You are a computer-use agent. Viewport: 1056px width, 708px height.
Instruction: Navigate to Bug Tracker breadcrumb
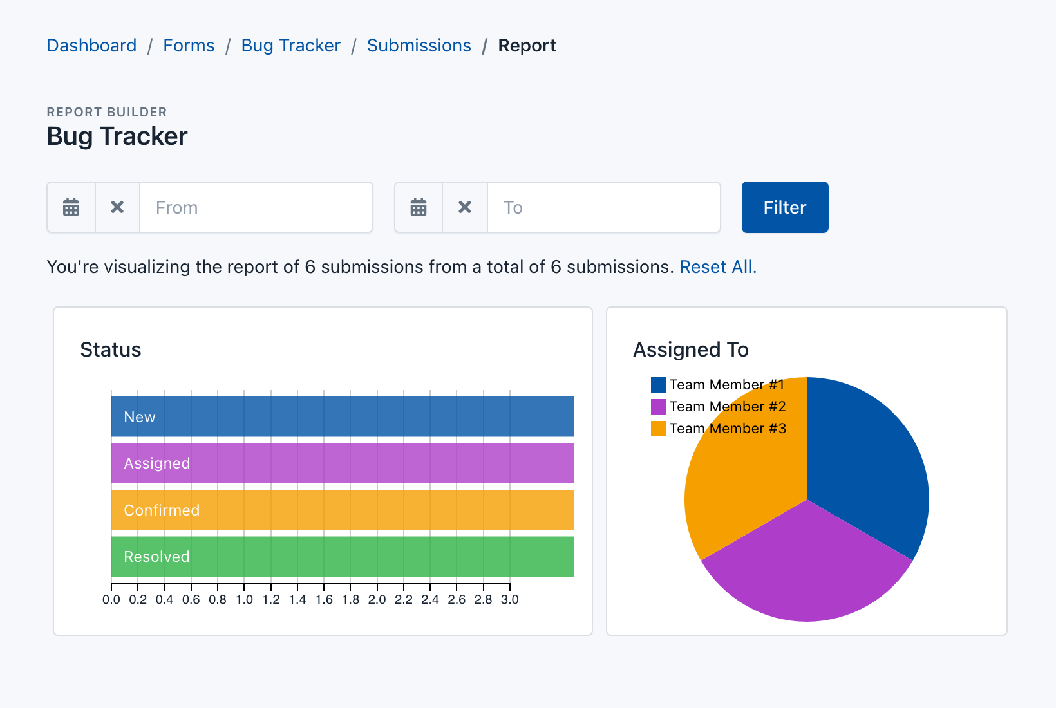coord(290,46)
